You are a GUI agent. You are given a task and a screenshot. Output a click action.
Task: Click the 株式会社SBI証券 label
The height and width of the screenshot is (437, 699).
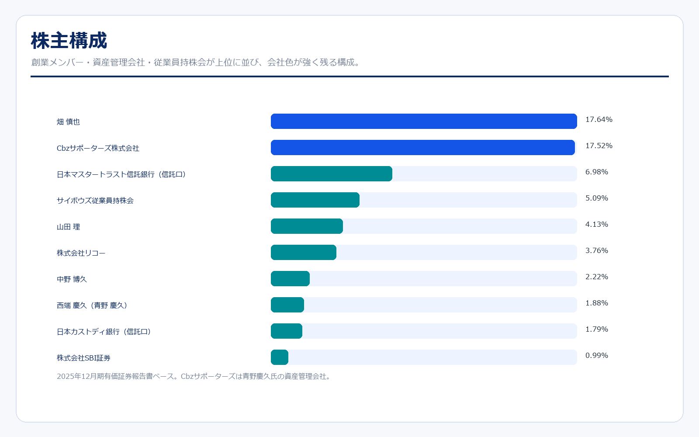pyautogui.click(x=83, y=358)
